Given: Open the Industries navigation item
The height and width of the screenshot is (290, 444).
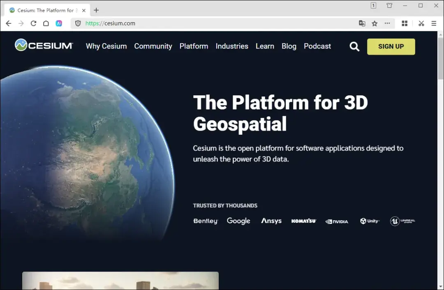Looking at the screenshot, I should click(232, 46).
